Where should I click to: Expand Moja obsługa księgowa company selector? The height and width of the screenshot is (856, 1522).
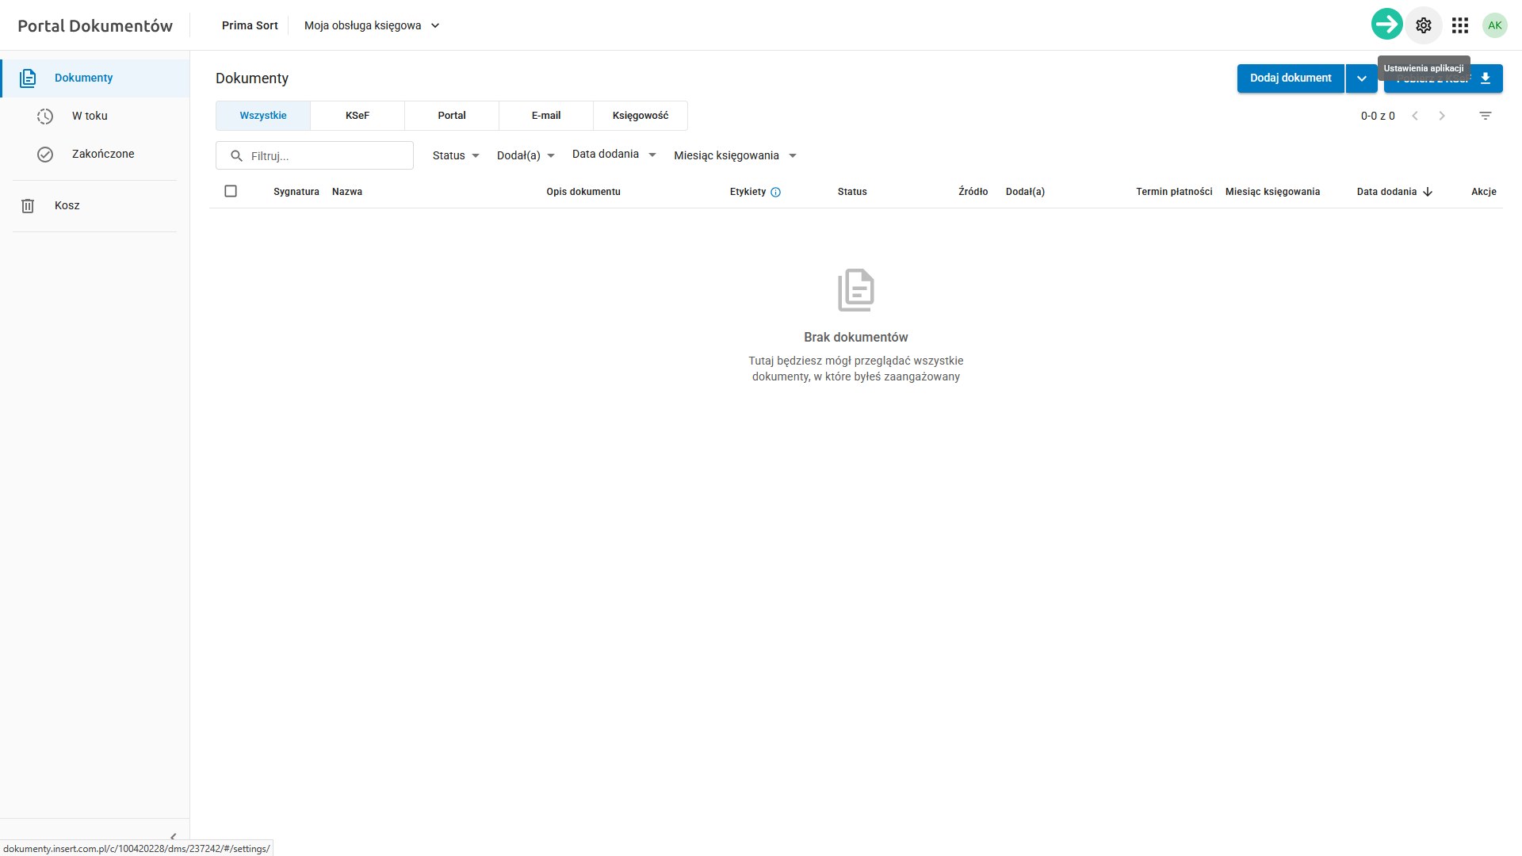pyautogui.click(x=372, y=25)
